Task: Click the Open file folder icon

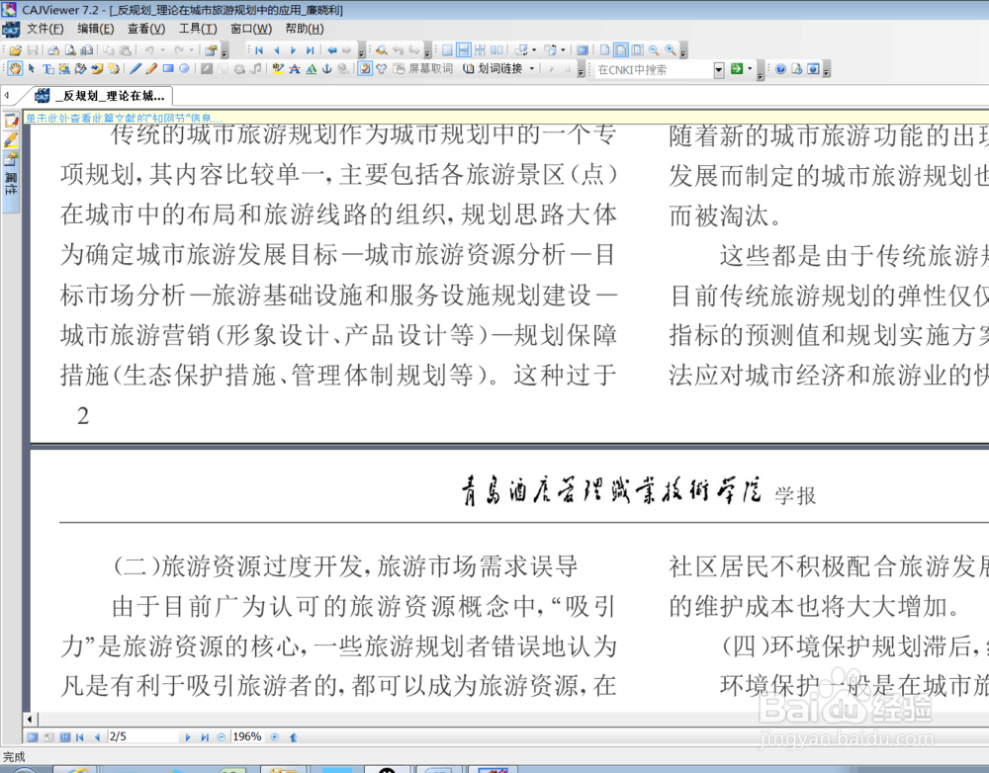Action: [x=15, y=49]
